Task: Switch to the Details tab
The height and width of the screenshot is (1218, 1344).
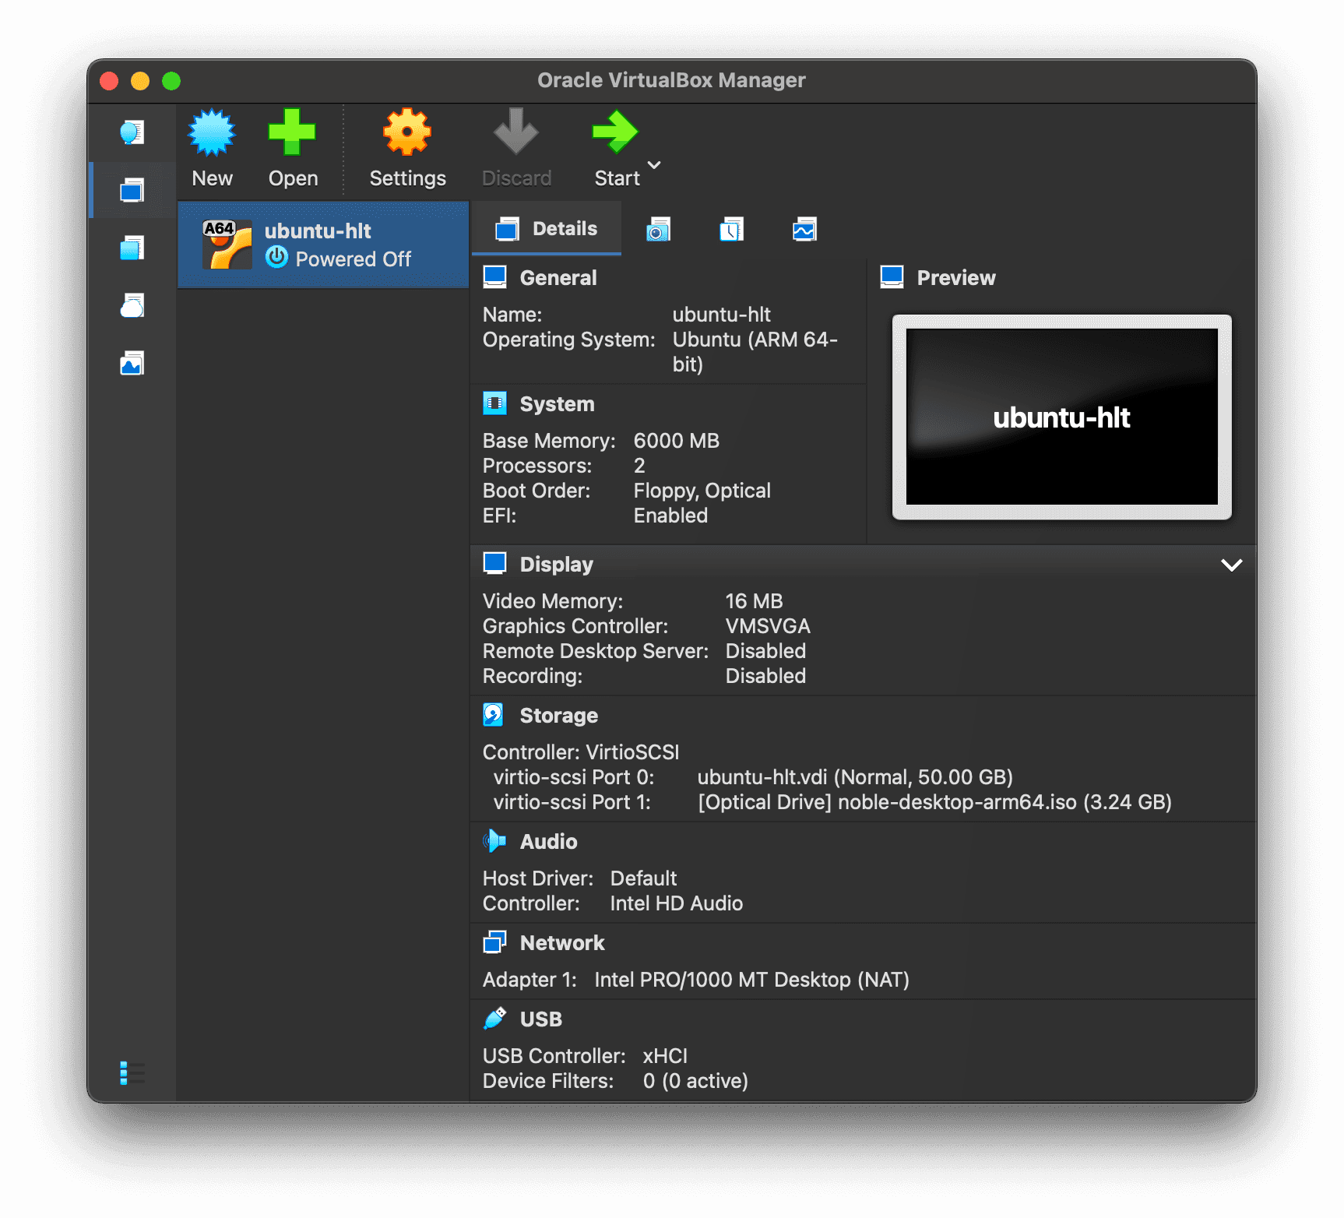Action: click(547, 229)
